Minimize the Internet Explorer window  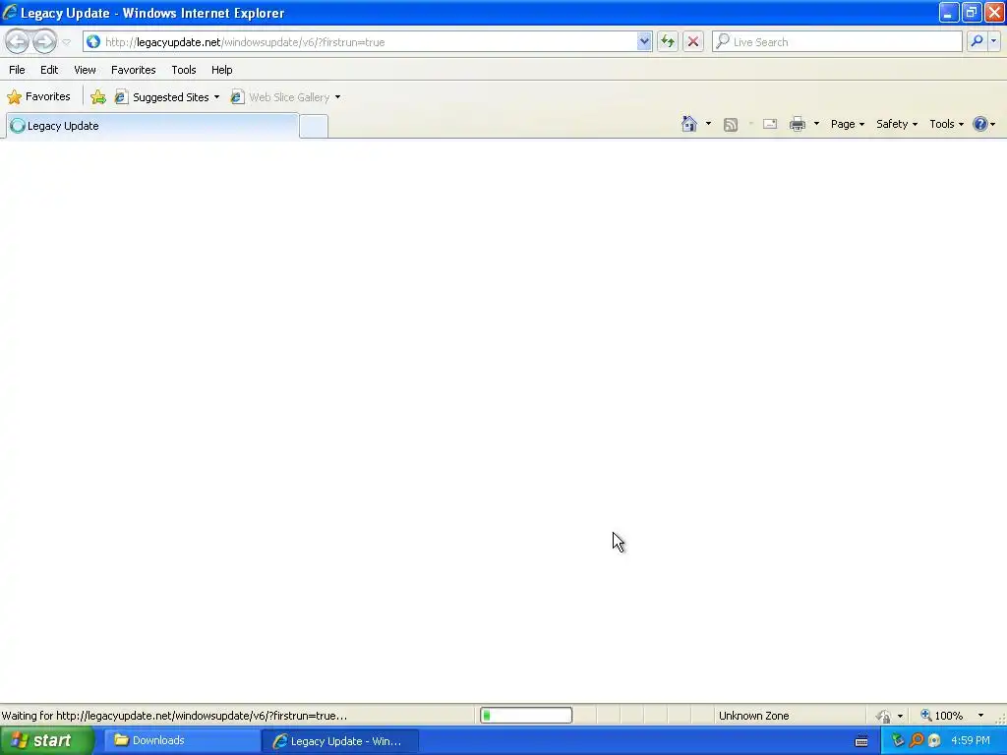[x=949, y=12]
